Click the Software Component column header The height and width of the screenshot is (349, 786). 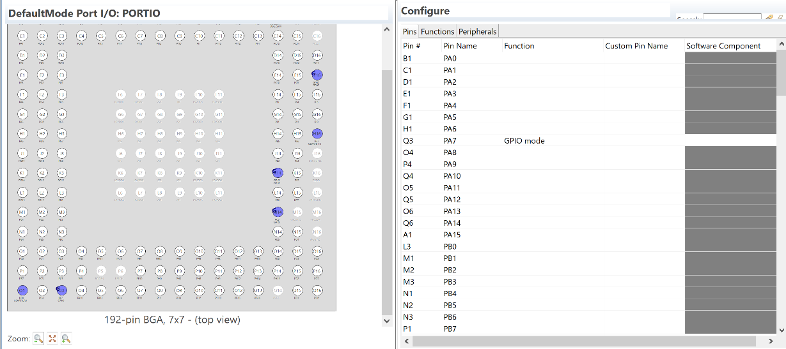click(x=723, y=46)
